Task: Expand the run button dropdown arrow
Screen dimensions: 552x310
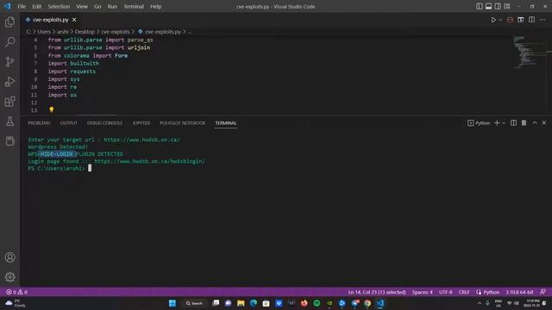Action: pyautogui.click(x=500, y=20)
